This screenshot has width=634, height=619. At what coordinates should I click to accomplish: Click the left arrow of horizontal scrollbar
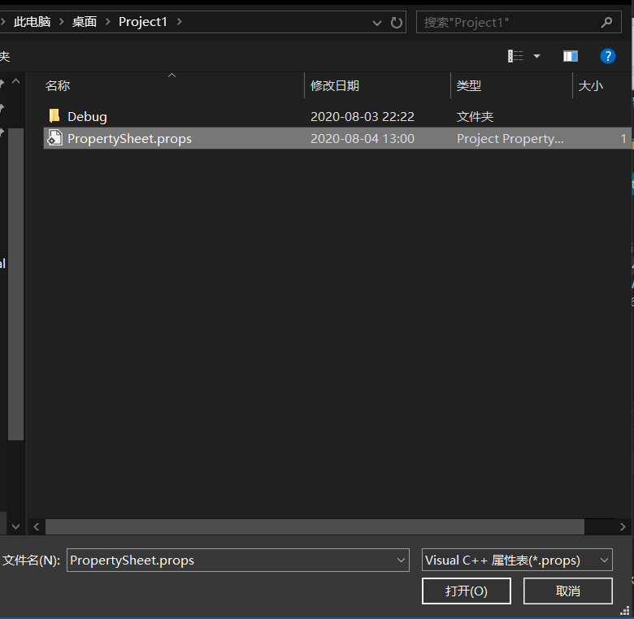[x=37, y=527]
